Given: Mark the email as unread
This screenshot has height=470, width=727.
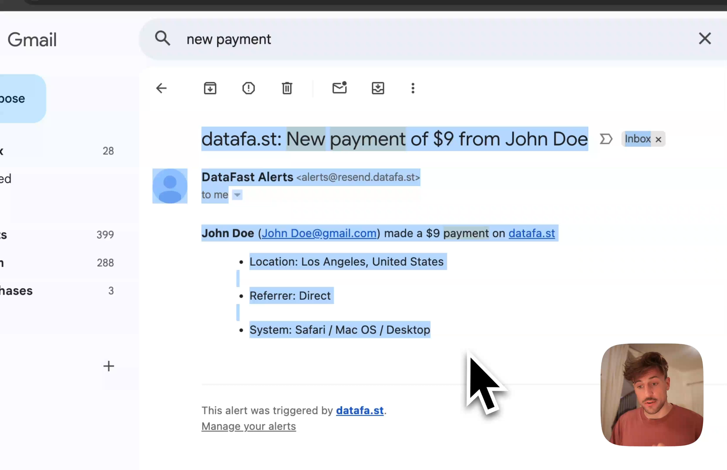Looking at the screenshot, I should point(340,88).
